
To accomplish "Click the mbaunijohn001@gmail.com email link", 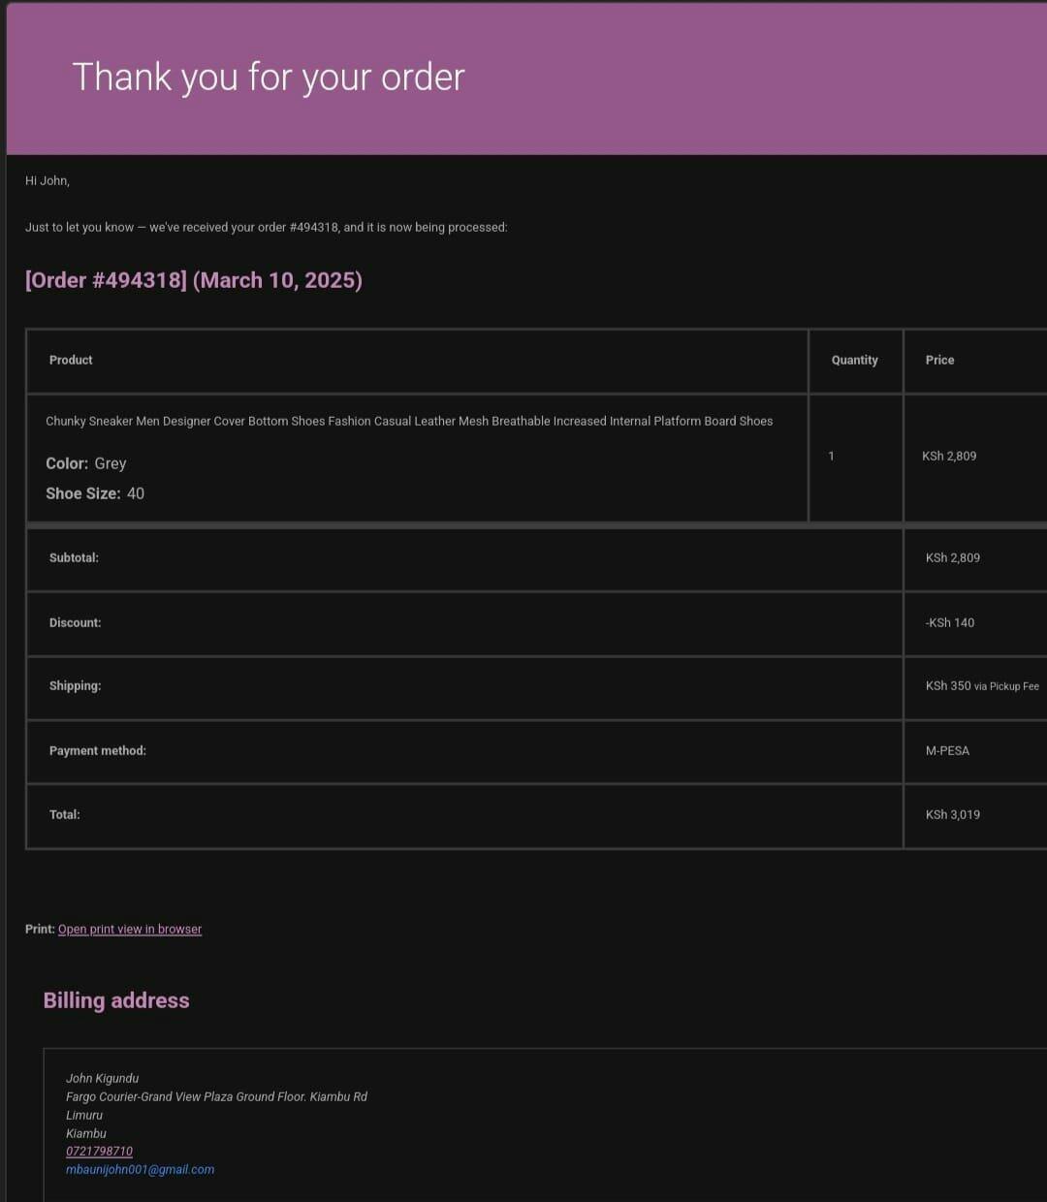I will [140, 1169].
